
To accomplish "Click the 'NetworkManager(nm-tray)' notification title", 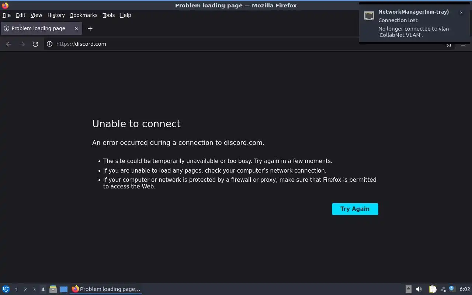I will coord(413,12).
